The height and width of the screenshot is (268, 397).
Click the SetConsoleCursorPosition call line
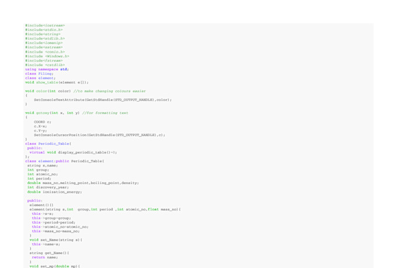[99, 135]
